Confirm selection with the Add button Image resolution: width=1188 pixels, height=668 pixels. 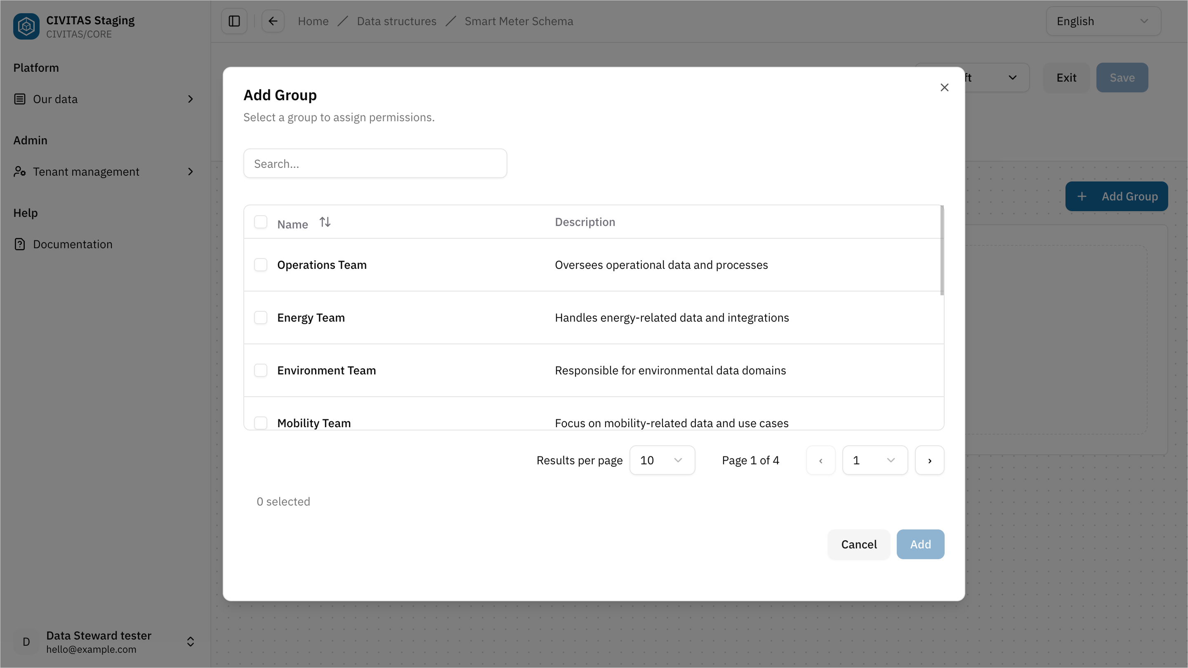point(920,544)
